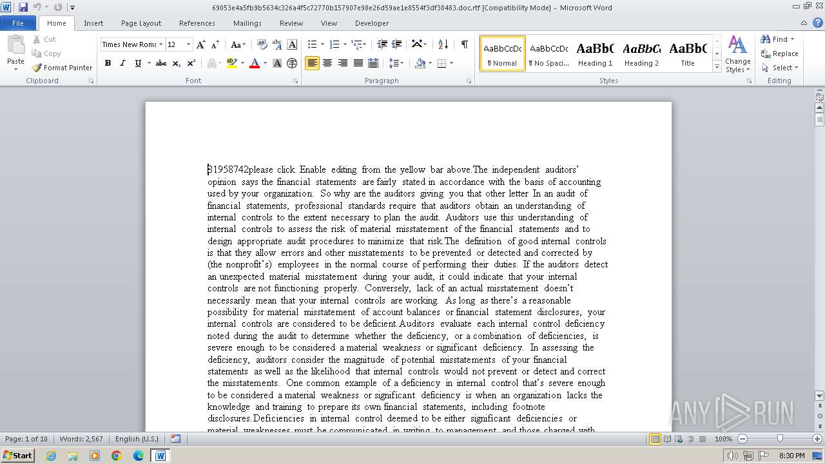The image size is (825, 464).
Task: Click Clear Formatting icon
Action: point(262,44)
